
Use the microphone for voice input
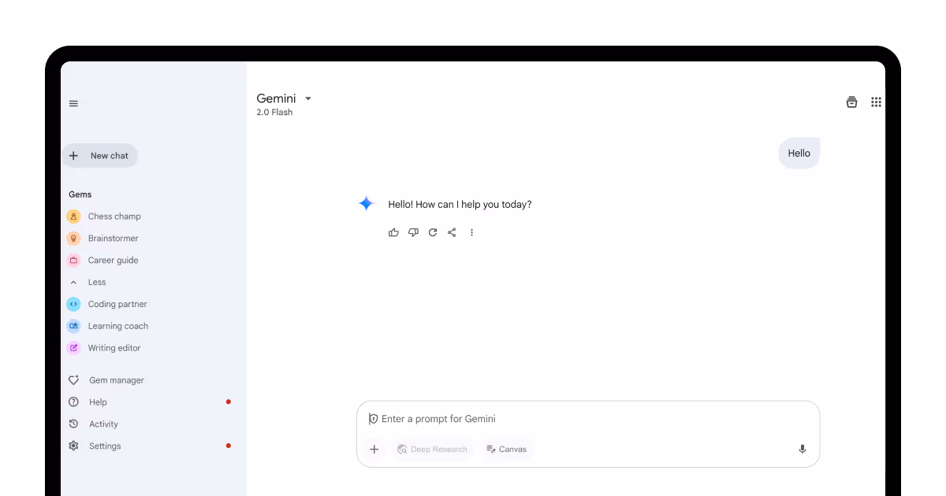802,450
